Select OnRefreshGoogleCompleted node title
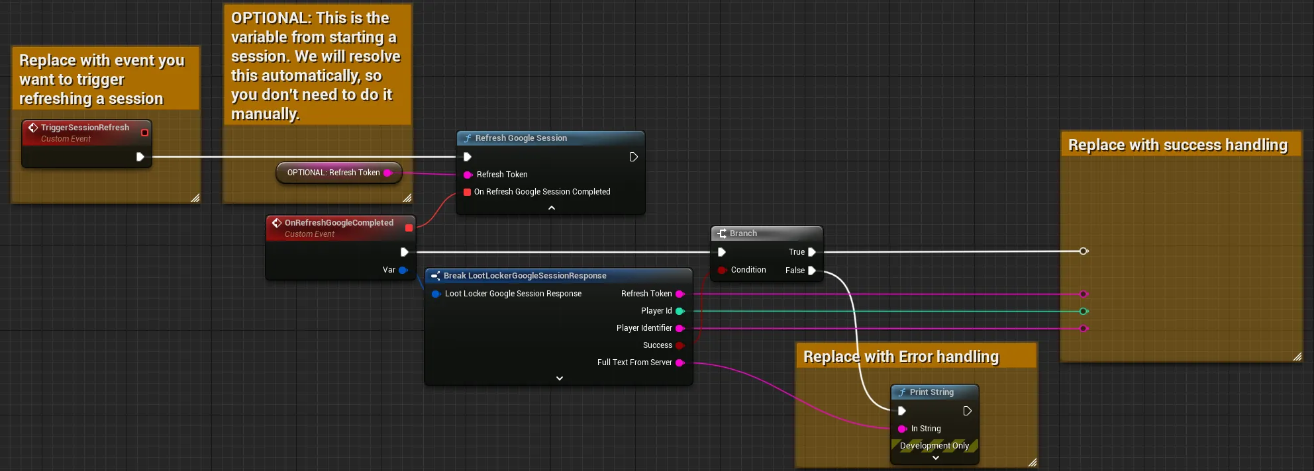The width and height of the screenshot is (1314, 471). coord(339,223)
